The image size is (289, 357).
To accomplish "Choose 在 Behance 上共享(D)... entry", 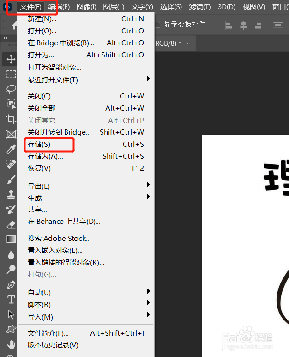I will [x=86, y=222].
